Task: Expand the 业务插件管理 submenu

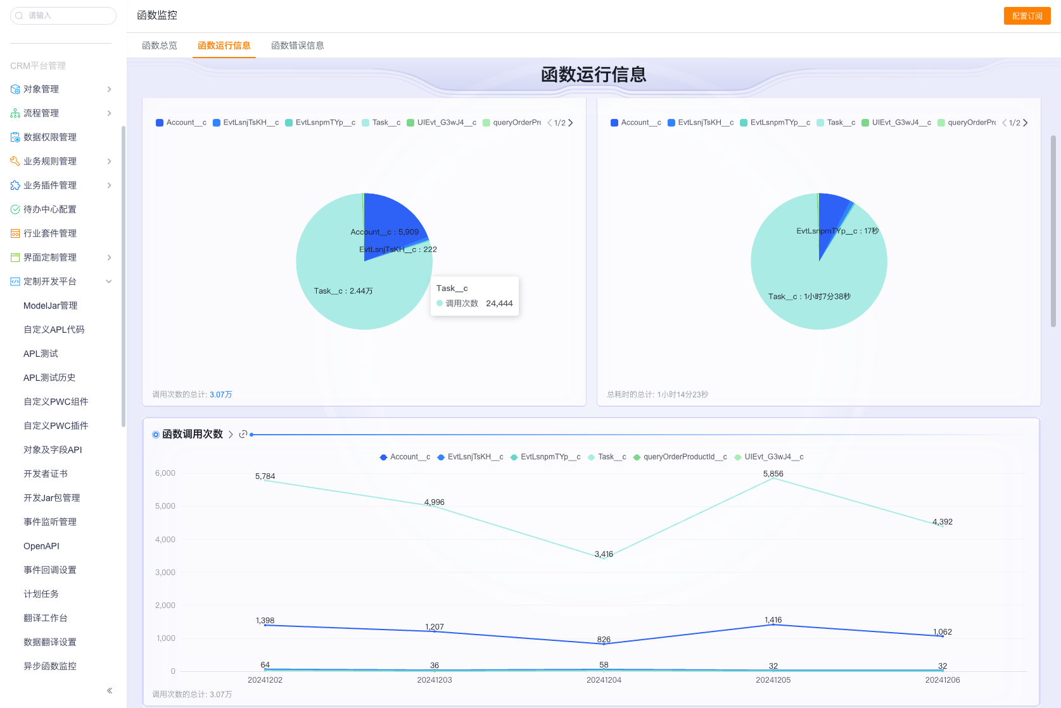Action: tap(109, 185)
